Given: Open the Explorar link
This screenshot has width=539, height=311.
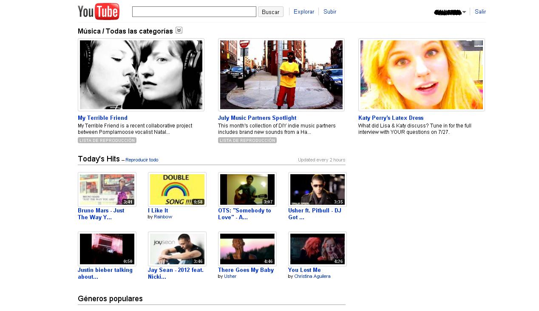Looking at the screenshot, I should [x=304, y=12].
